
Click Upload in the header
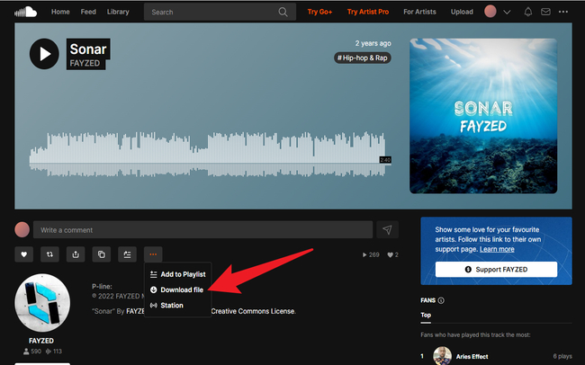[x=462, y=12]
